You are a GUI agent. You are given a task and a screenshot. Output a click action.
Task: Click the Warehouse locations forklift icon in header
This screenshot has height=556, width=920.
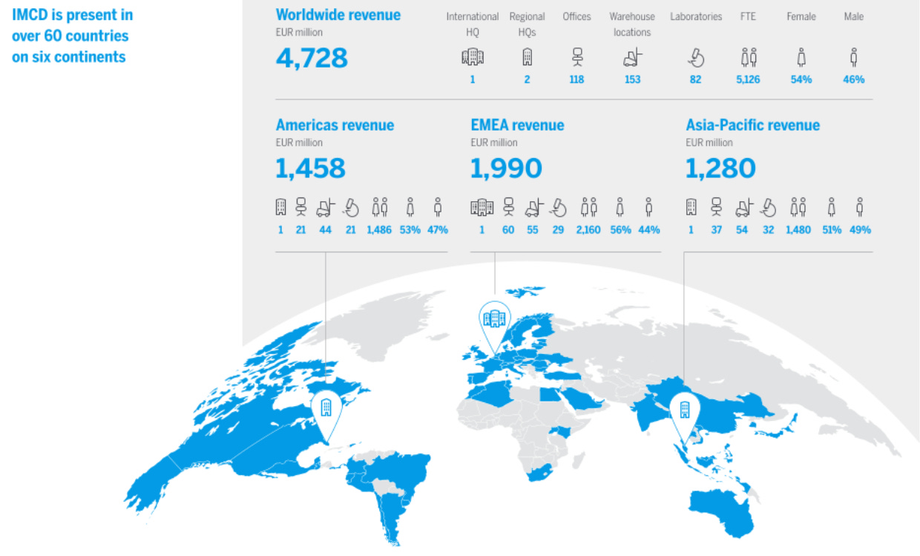point(632,57)
